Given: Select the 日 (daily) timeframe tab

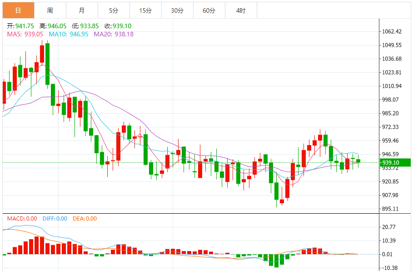Looking at the screenshot, I should click(x=19, y=10).
